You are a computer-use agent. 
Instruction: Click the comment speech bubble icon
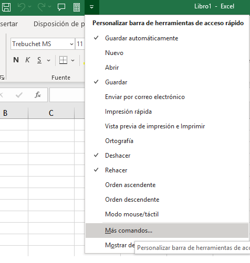[x=61, y=7]
